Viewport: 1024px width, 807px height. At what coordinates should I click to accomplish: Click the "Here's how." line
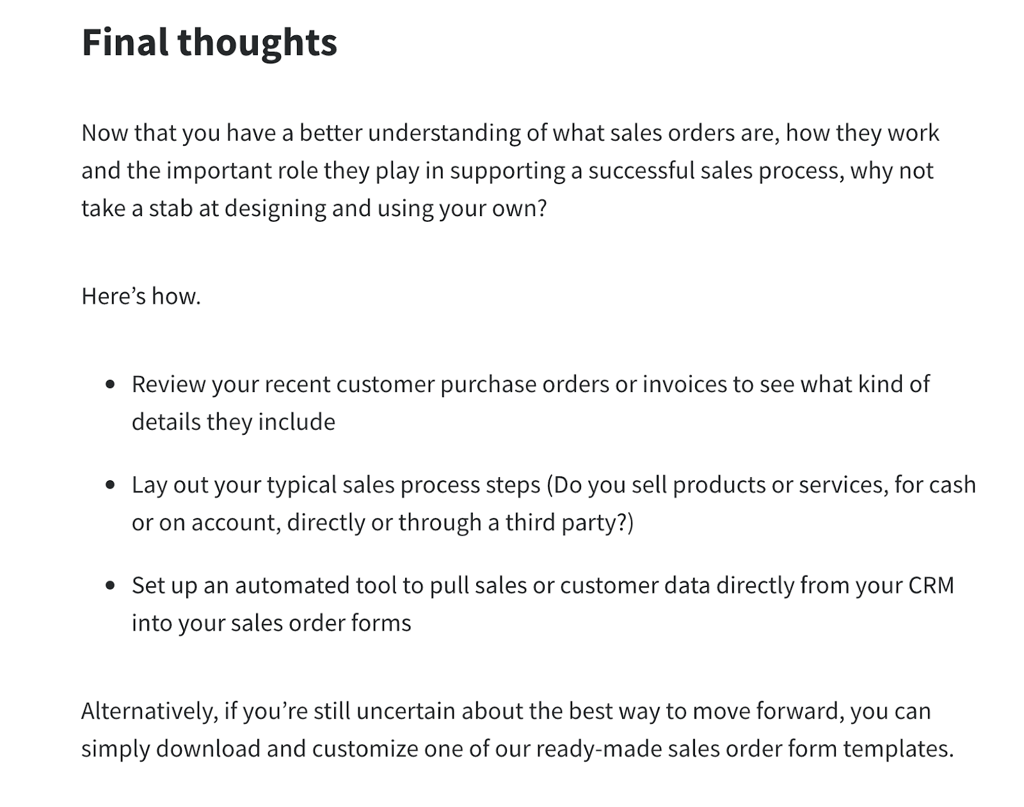pyautogui.click(x=141, y=296)
